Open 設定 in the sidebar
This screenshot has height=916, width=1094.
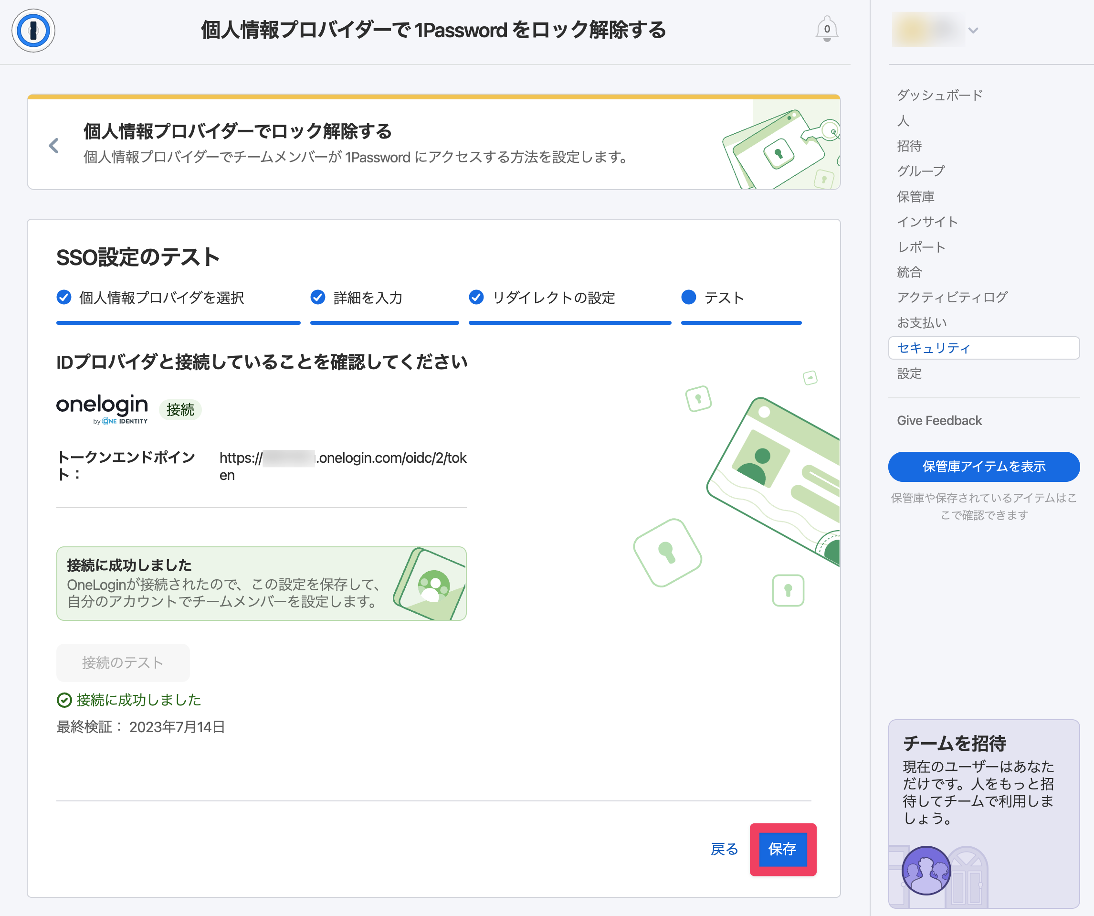[909, 373]
